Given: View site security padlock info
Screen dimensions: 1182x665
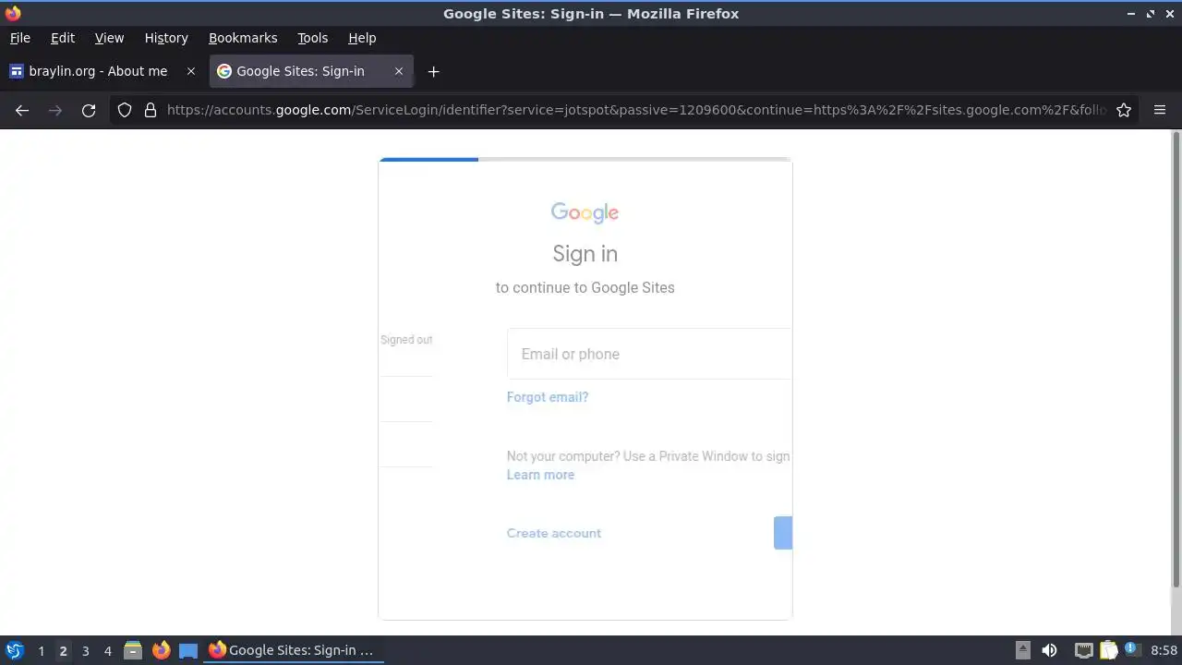Looking at the screenshot, I should (151, 110).
